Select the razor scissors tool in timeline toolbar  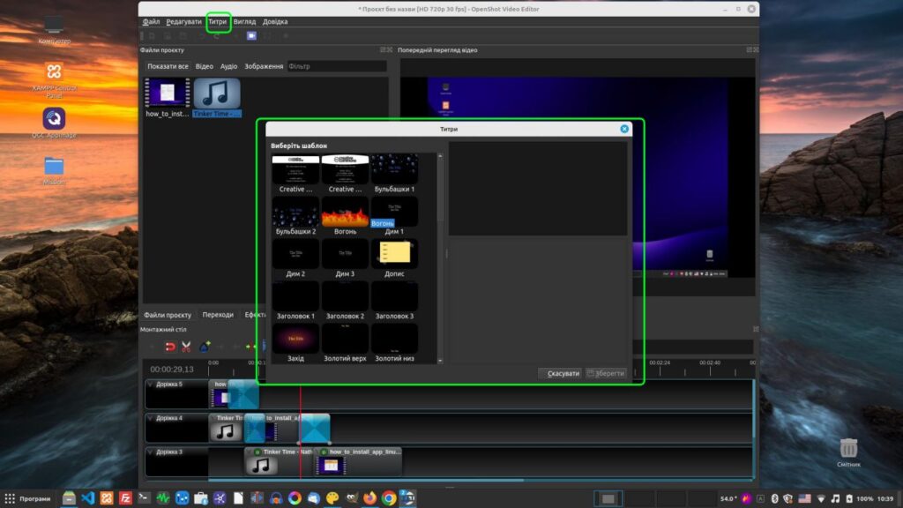(186, 347)
